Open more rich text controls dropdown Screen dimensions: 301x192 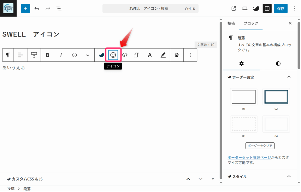pos(88,55)
